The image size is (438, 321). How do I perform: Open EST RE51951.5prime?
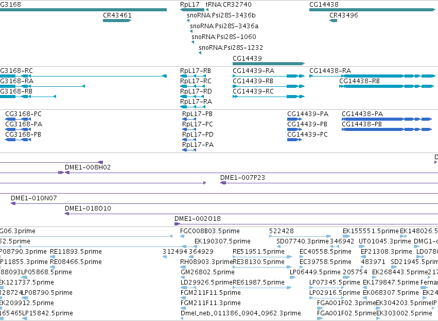[x=258, y=252]
